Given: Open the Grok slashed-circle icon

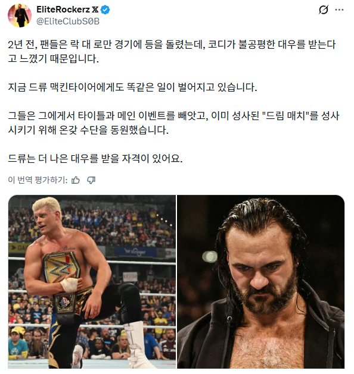Looking at the screenshot, I should (324, 10).
